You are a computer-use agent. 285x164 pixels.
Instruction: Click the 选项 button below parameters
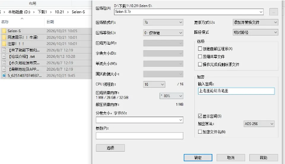tap(110, 148)
